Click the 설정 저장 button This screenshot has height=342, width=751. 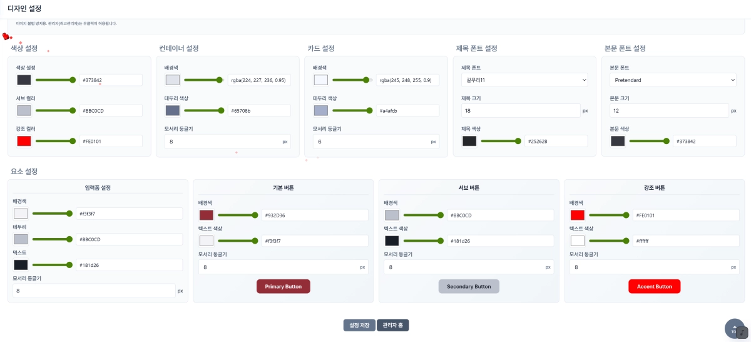(x=359, y=325)
